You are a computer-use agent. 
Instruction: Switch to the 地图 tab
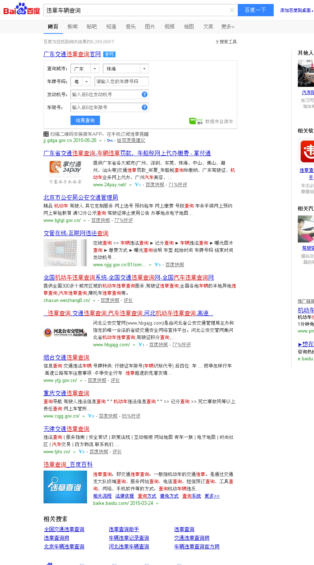point(189,27)
